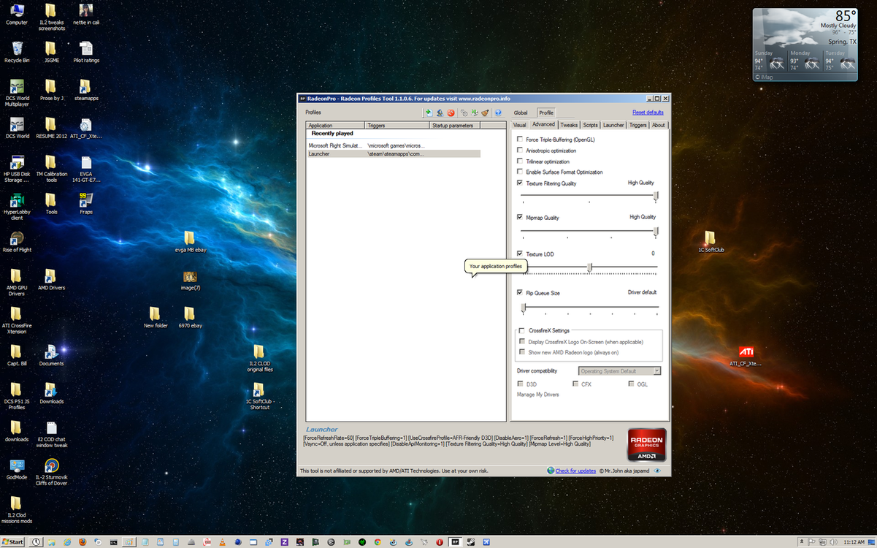Select the Fraps desktop icon
This screenshot has width=877, height=548.
[85, 202]
